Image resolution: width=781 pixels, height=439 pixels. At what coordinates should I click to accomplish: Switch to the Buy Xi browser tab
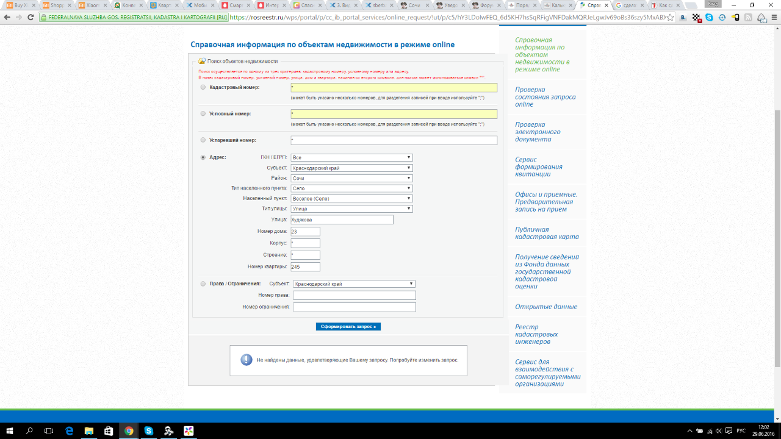coord(18,5)
